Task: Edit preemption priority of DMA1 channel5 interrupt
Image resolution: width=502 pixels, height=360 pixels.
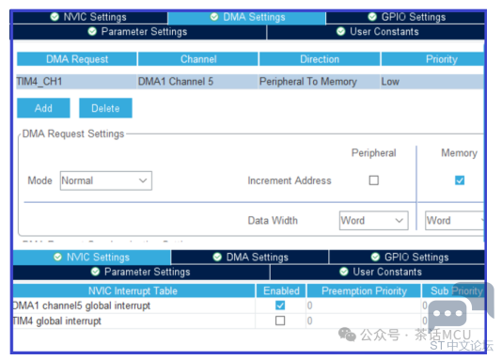Action: click(x=364, y=305)
